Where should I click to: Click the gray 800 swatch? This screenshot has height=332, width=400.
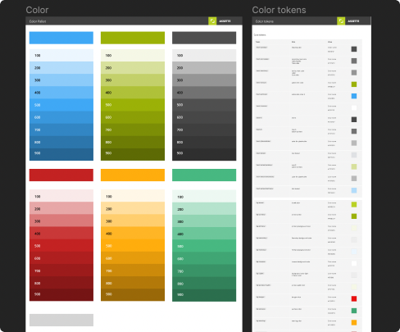point(204,142)
